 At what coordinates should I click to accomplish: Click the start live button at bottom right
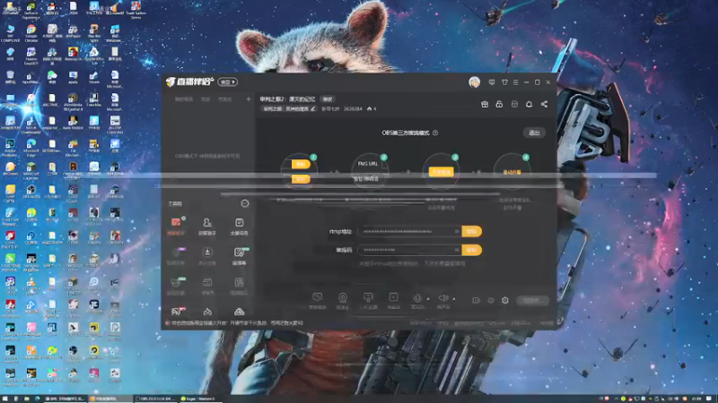click(x=532, y=300)
